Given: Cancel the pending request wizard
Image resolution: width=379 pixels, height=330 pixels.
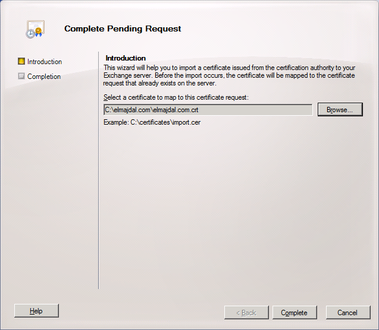Looking at the screenshot, I should point(347,313).
